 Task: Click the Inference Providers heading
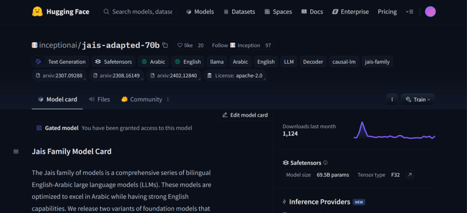(320, 202)
